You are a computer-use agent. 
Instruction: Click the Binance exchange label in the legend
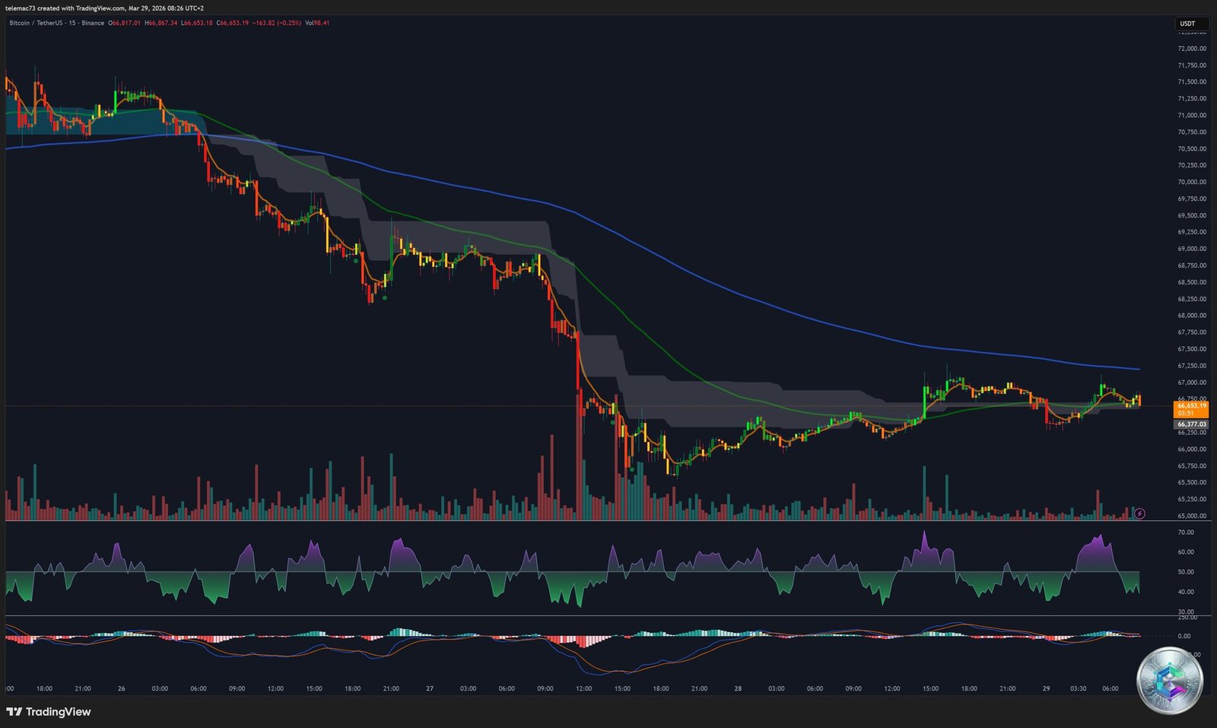coord(93,24)
